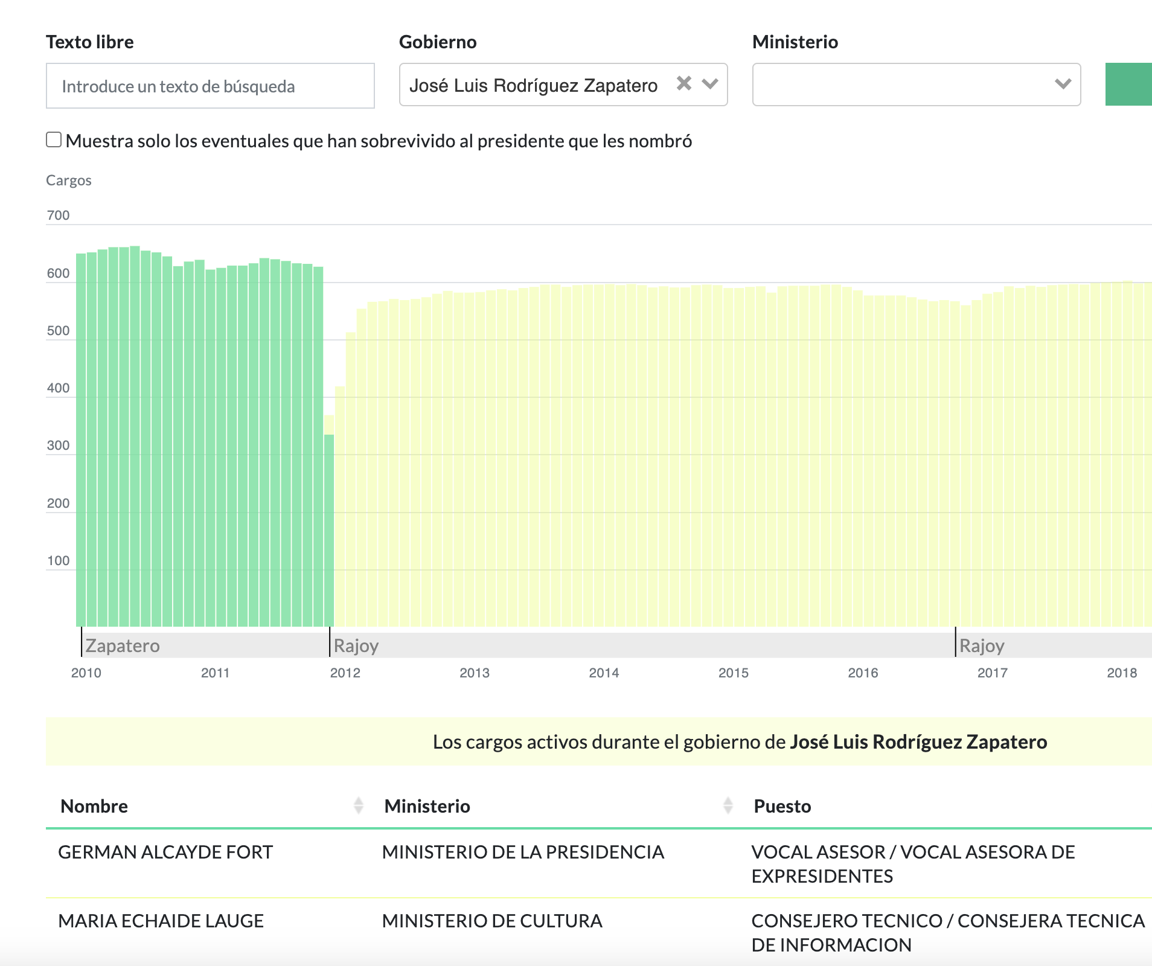
Task: Select the first Rajoy timeline marker
Action: pos(356,645)
